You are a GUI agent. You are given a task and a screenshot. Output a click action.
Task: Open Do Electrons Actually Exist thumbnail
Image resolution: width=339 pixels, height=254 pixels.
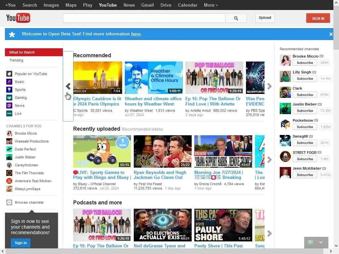[163, 225]
